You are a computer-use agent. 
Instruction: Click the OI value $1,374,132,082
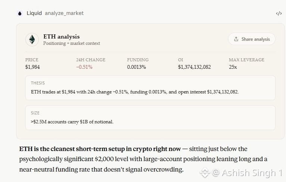(x=195, y=67)
